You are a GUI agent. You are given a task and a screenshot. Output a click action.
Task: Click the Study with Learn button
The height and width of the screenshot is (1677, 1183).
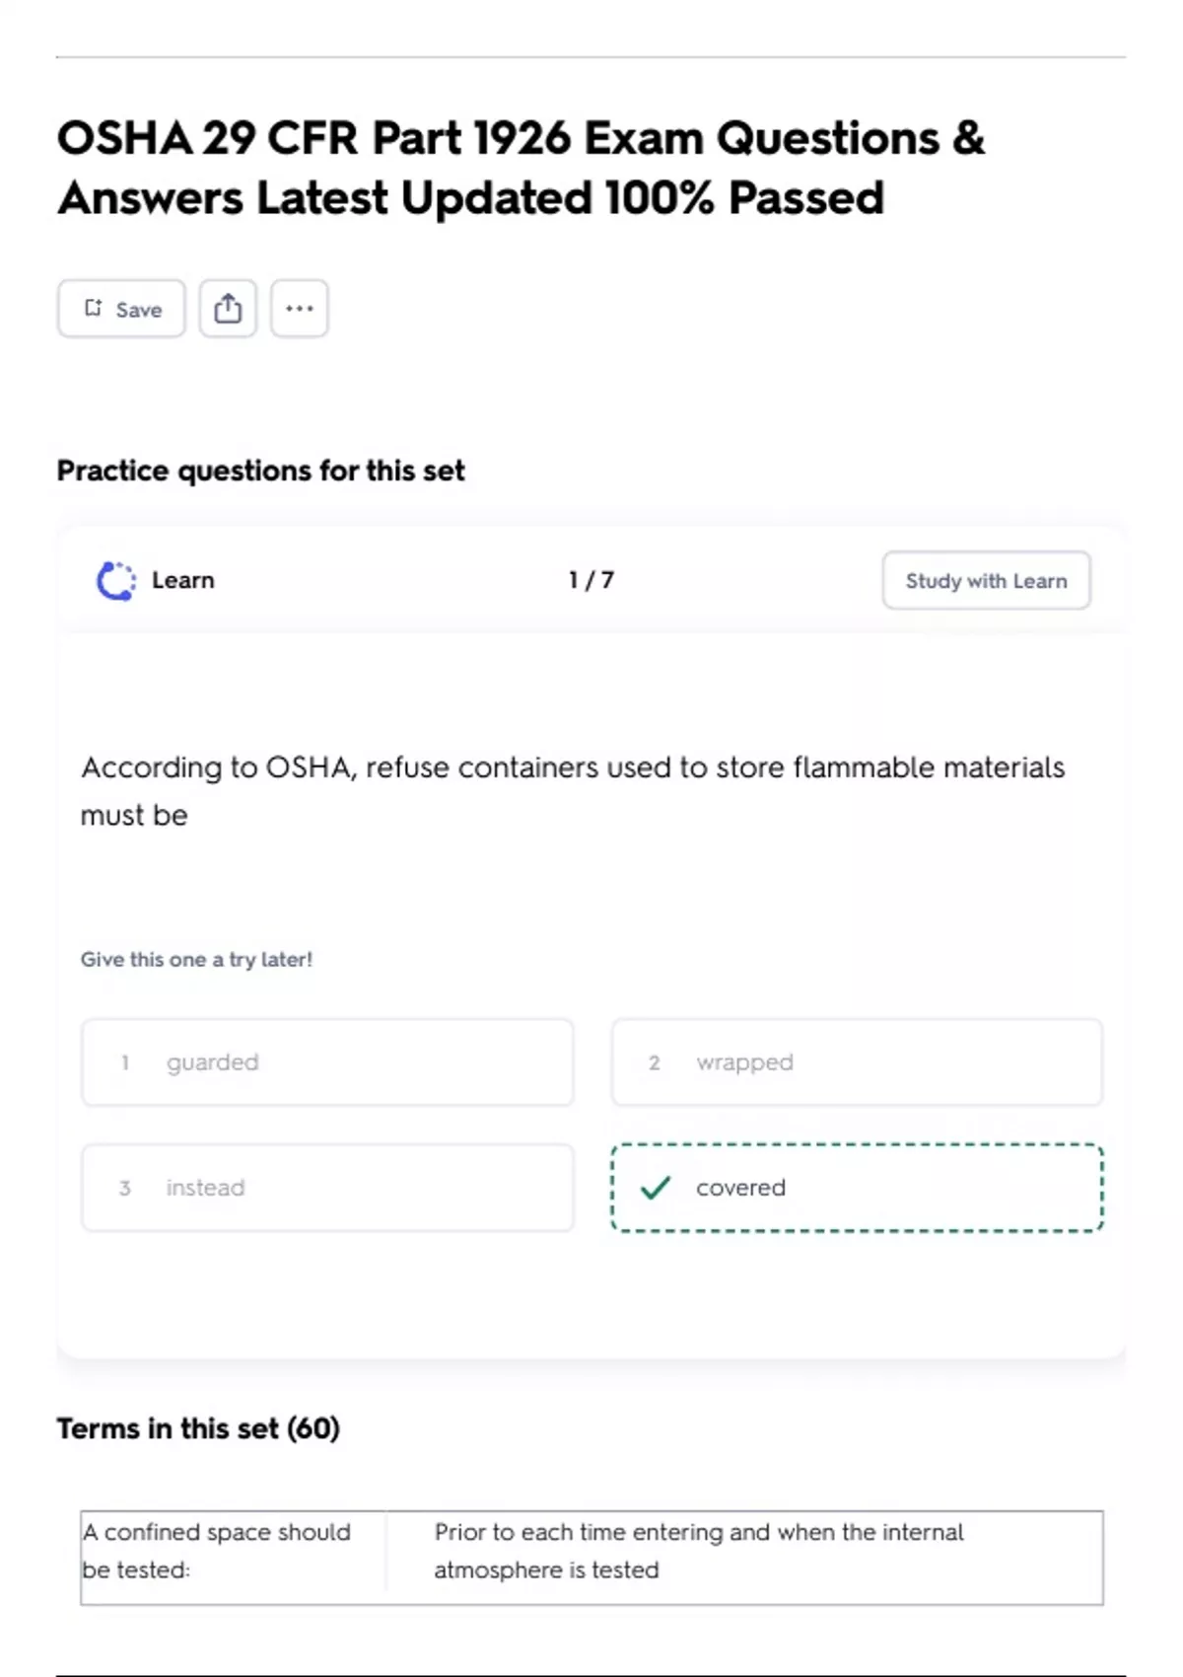(x=986, y=581)
